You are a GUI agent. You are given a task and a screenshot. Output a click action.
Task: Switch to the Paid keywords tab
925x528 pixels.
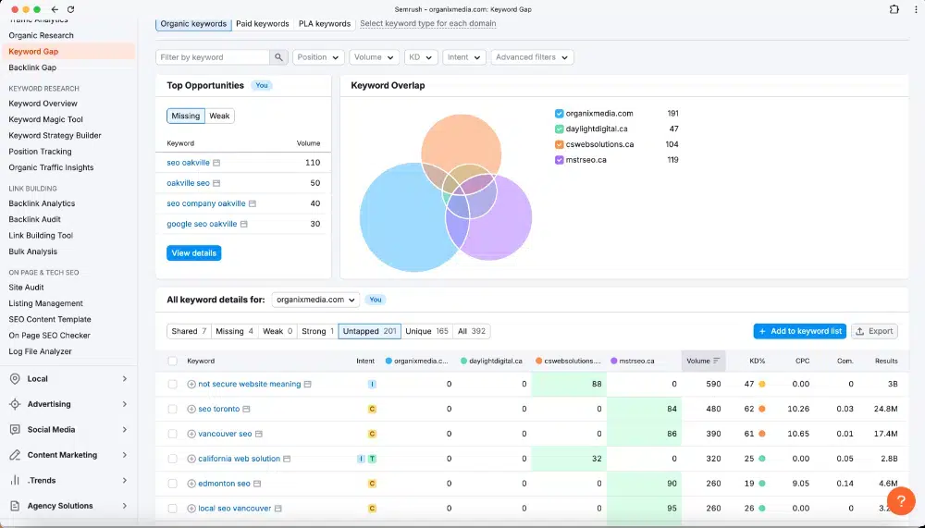tap(263, 24)
